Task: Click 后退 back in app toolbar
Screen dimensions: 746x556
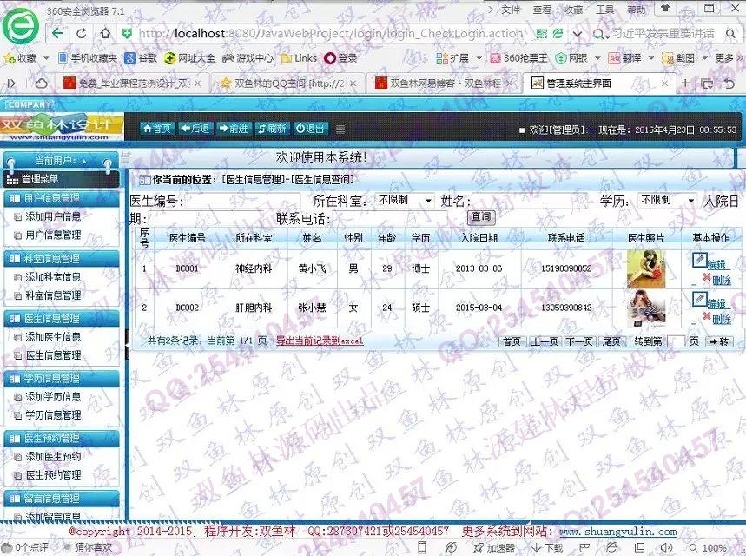Action: tap(195, 129)
